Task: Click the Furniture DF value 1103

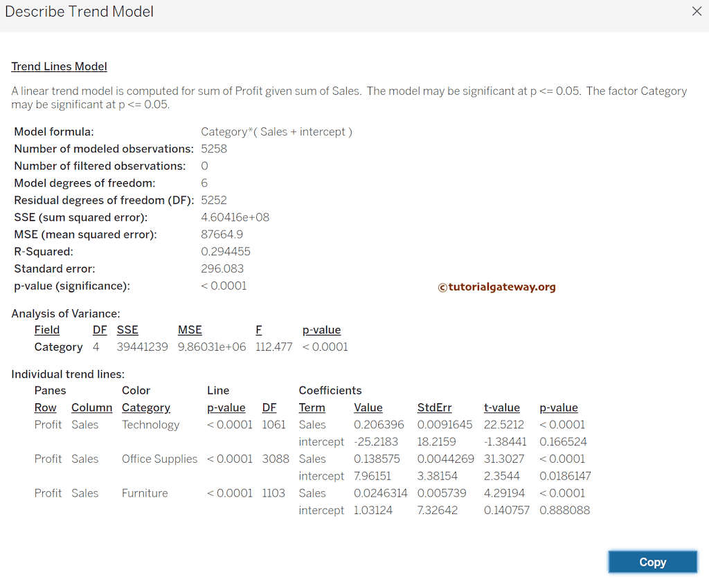Action: tap(273, 493)
